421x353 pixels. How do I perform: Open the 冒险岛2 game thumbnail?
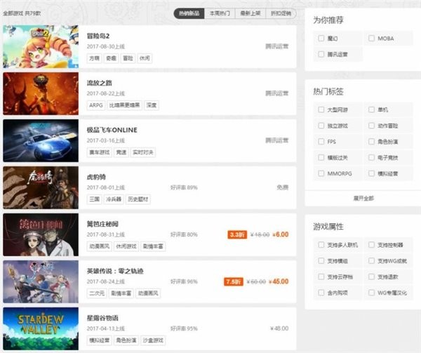click(41, 46)
